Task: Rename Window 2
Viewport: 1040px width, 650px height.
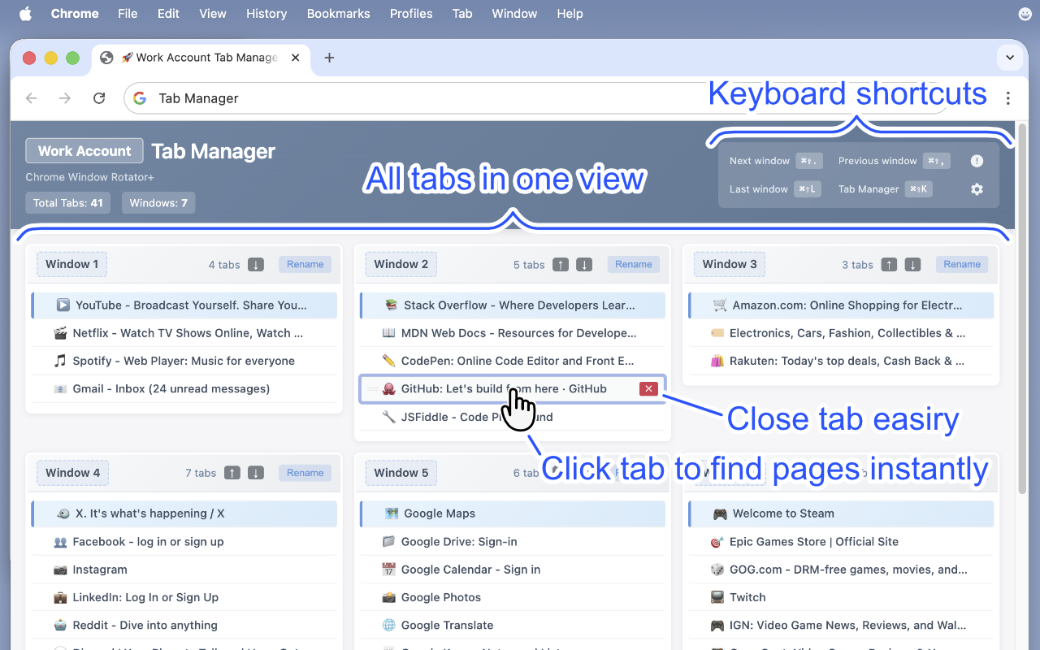Action: pyautogui.click(x=634, y=264)
